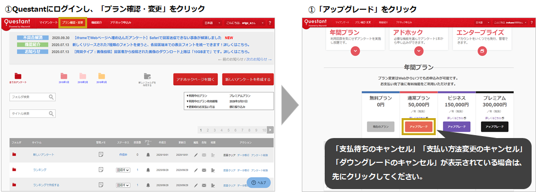This screenshot has height=192, width=536.
Task: Go to page 10 in pagination
Action: click(x=264, y=130)
